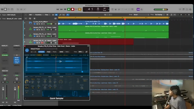Open the Loop Browser icon
Viewport: 194px width, 109px height.
click(187, 9)
